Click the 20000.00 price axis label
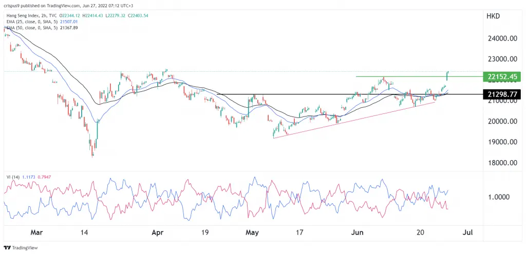 pyautogui.click(x=502, y=122)
